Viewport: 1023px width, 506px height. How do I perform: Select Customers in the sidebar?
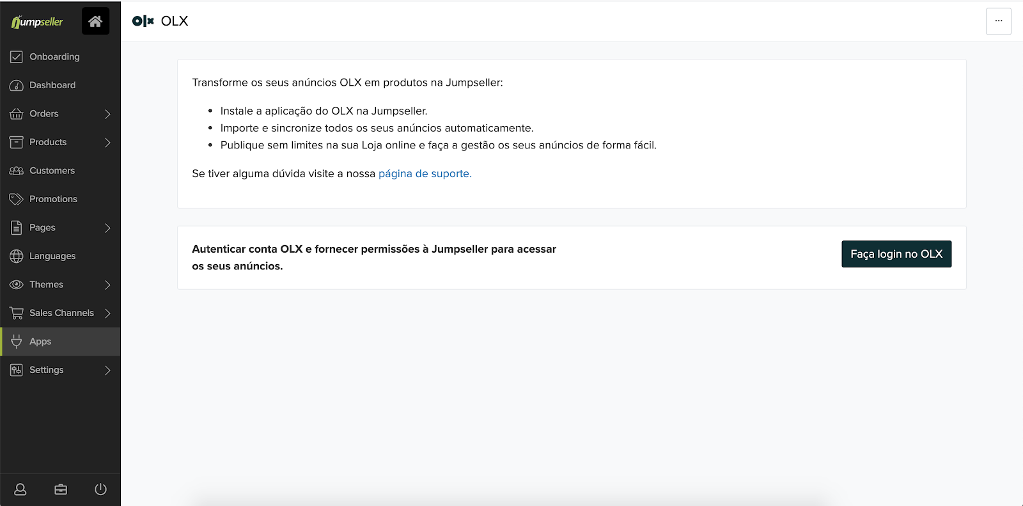pyautogui.click(x=60, y=171)
